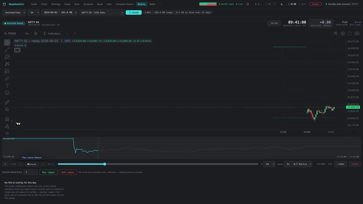Click the TradingView logo on the chart
This screenshot has height=204, width=363.
(x=18, y=124)
